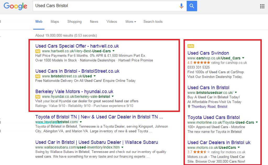Click Hartwell Price Promise text
This screenshot has height=165, width=268.
[136, 60]
